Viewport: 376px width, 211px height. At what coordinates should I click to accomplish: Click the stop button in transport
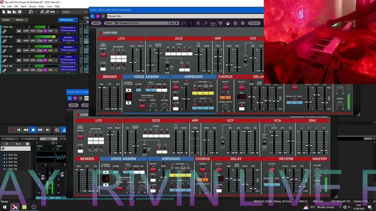[x=33, y=130]
